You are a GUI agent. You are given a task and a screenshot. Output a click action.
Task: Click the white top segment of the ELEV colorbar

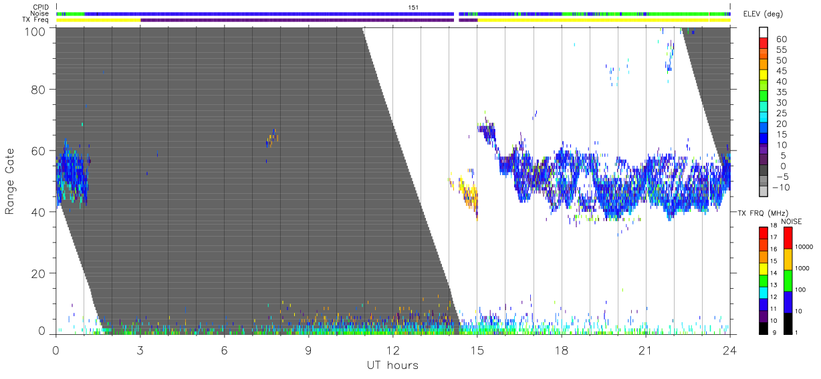click(764, 33)
